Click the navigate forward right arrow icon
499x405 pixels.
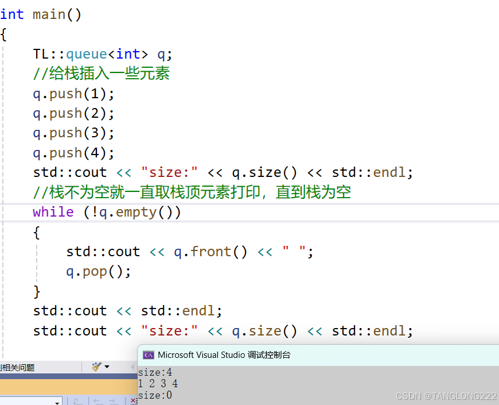[114, 401]
